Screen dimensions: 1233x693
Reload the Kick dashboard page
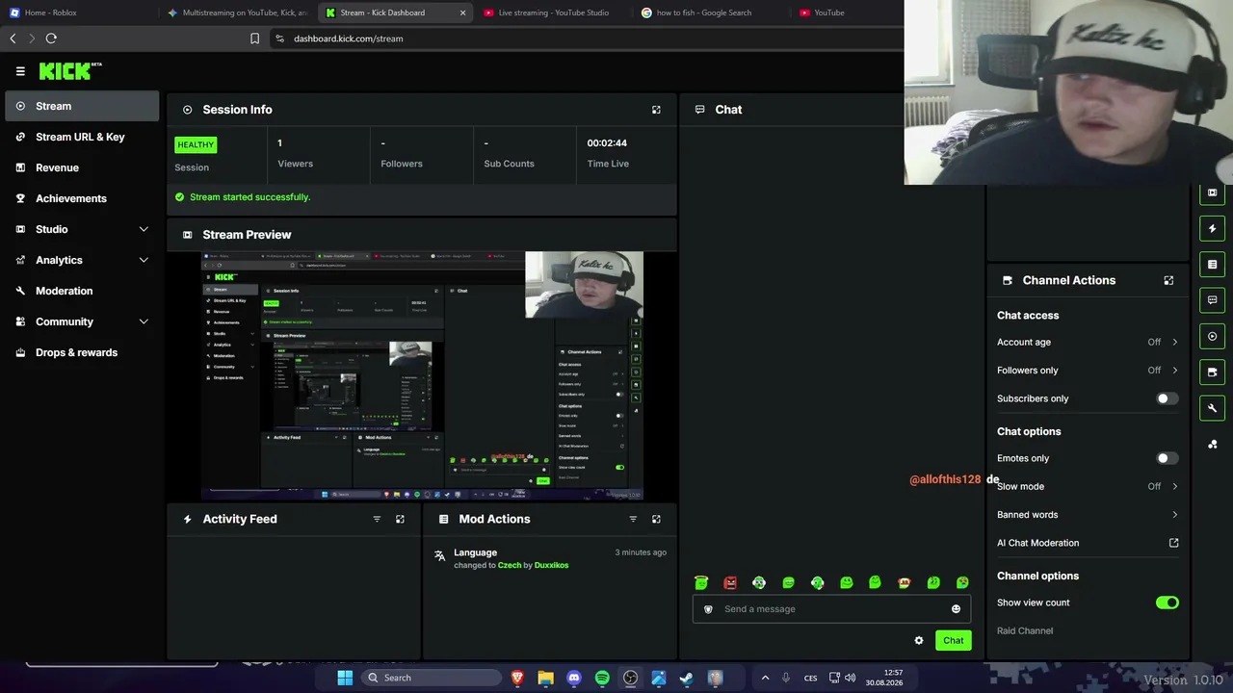point(51,38)
